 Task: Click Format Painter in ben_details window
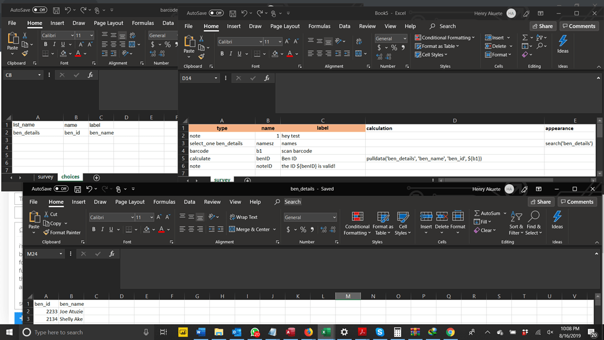coord(62,233)
